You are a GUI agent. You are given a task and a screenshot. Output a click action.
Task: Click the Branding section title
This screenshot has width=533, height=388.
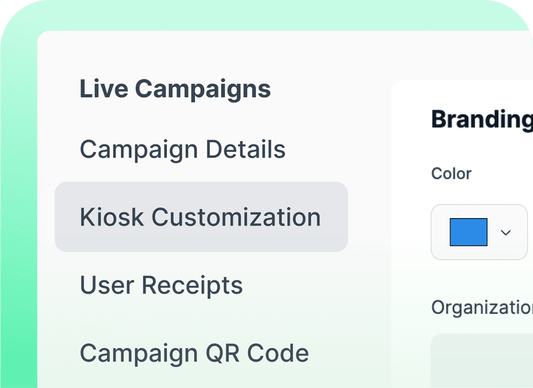point(482,120)
